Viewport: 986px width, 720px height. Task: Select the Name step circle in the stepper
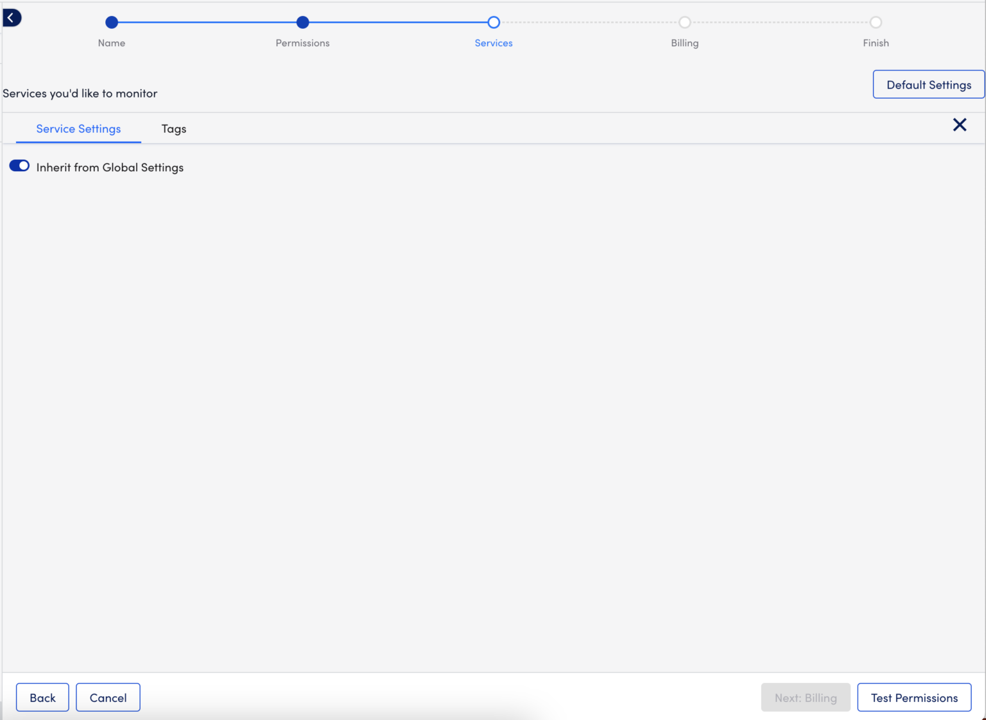click(x=111, y=22)
